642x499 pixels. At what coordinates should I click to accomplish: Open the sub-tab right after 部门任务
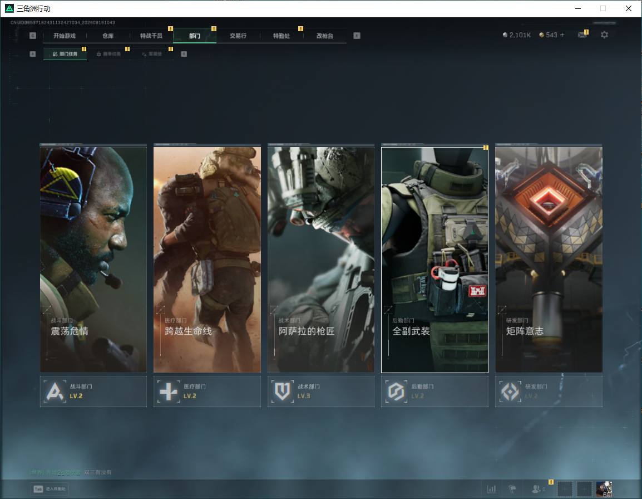108,53
